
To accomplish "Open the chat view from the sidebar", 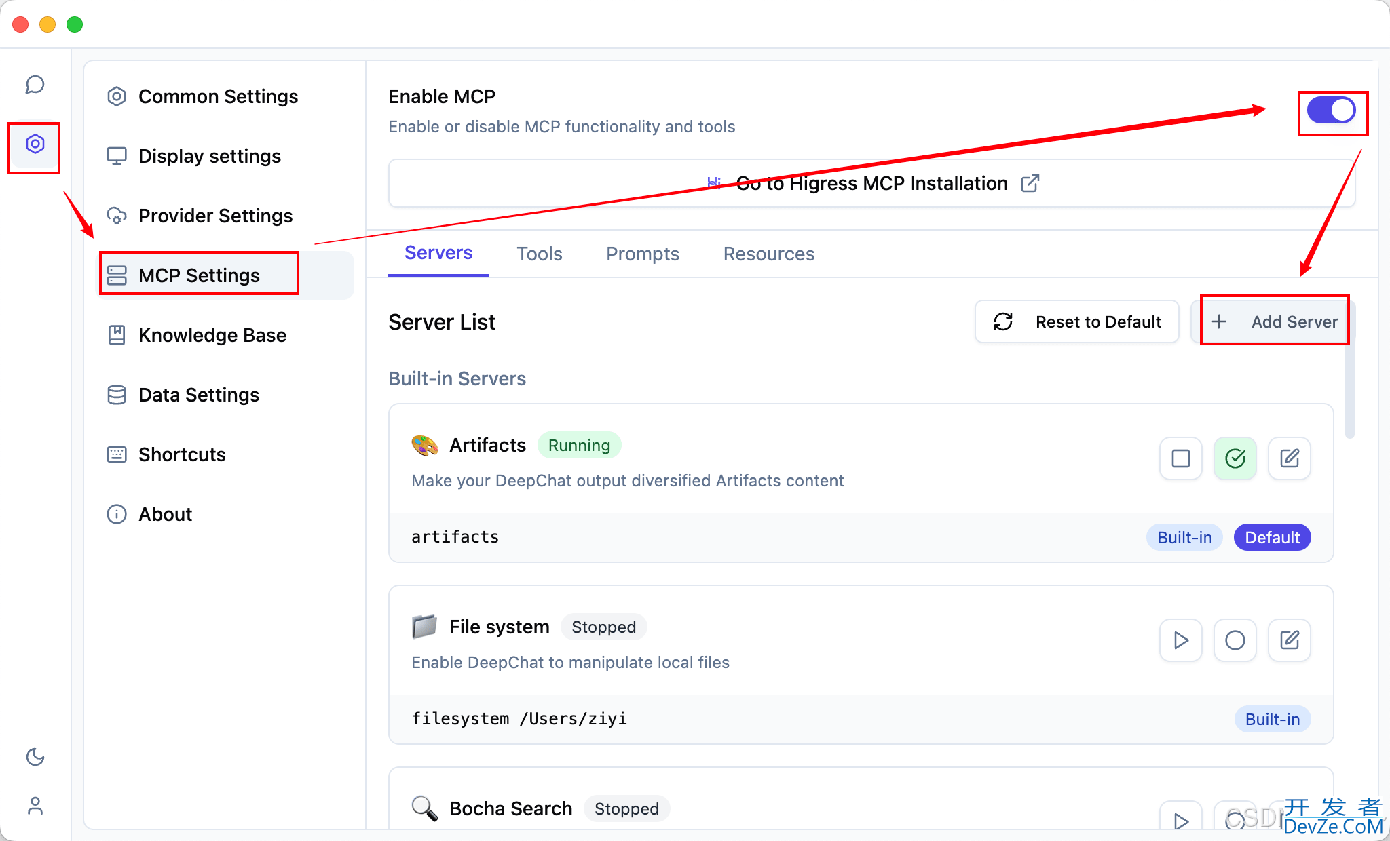I will coord(35,85).
